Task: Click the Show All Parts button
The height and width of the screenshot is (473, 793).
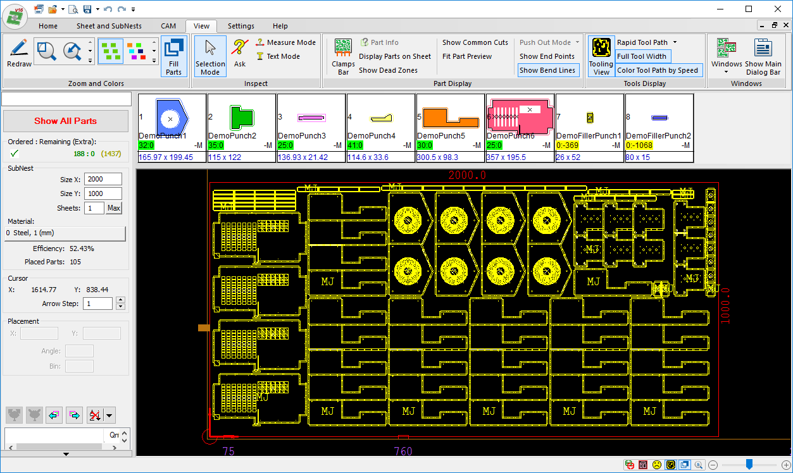Action: click(66, 121)
